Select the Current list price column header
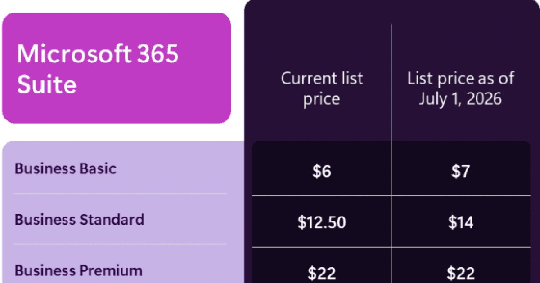The image size is (540, 283). click(x=322, y=88)
